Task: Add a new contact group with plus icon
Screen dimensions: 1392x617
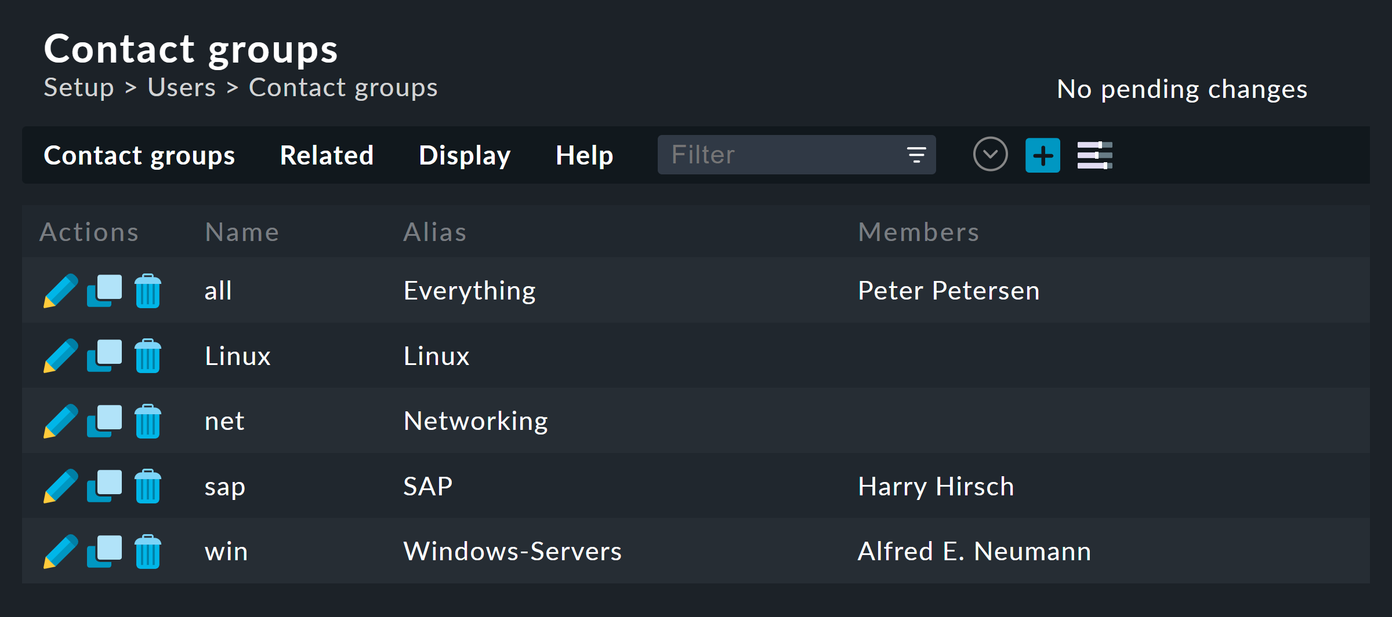Action: (1043, 155)
